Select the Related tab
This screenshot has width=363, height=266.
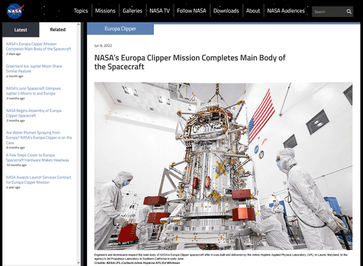point(58,30)
